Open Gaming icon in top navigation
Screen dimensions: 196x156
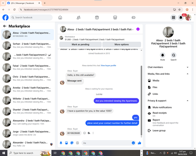click(x=133, y=18)
